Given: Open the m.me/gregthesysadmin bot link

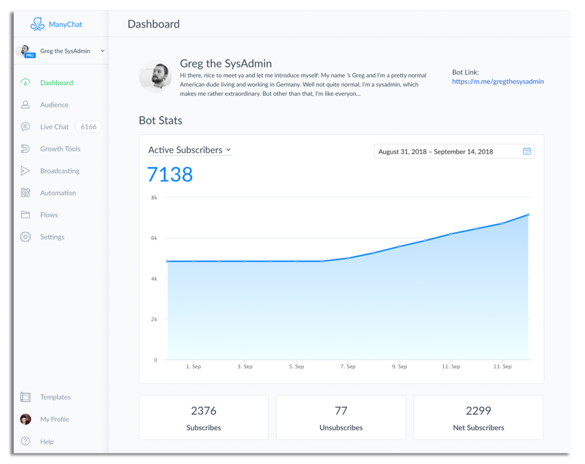Looking at the screenshot, I should 498,81.
